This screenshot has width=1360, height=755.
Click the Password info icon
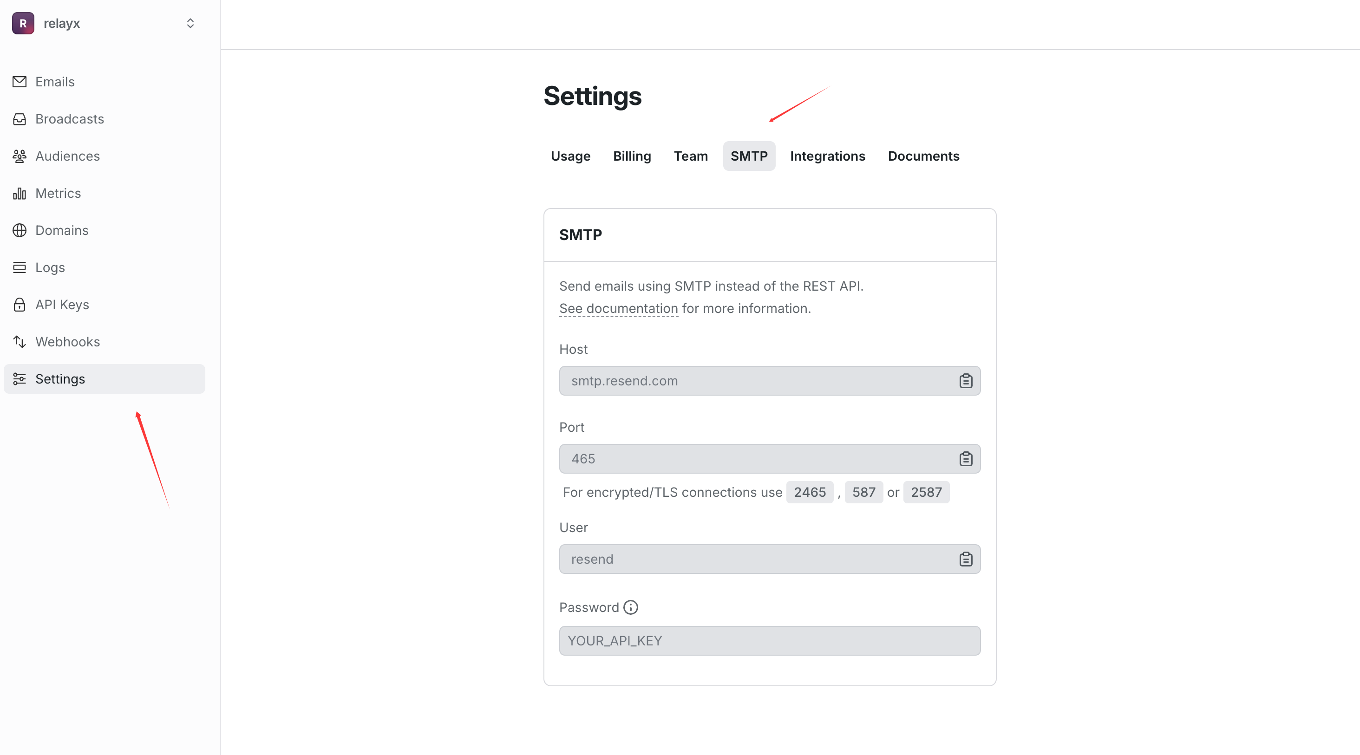tap(630, 607)
